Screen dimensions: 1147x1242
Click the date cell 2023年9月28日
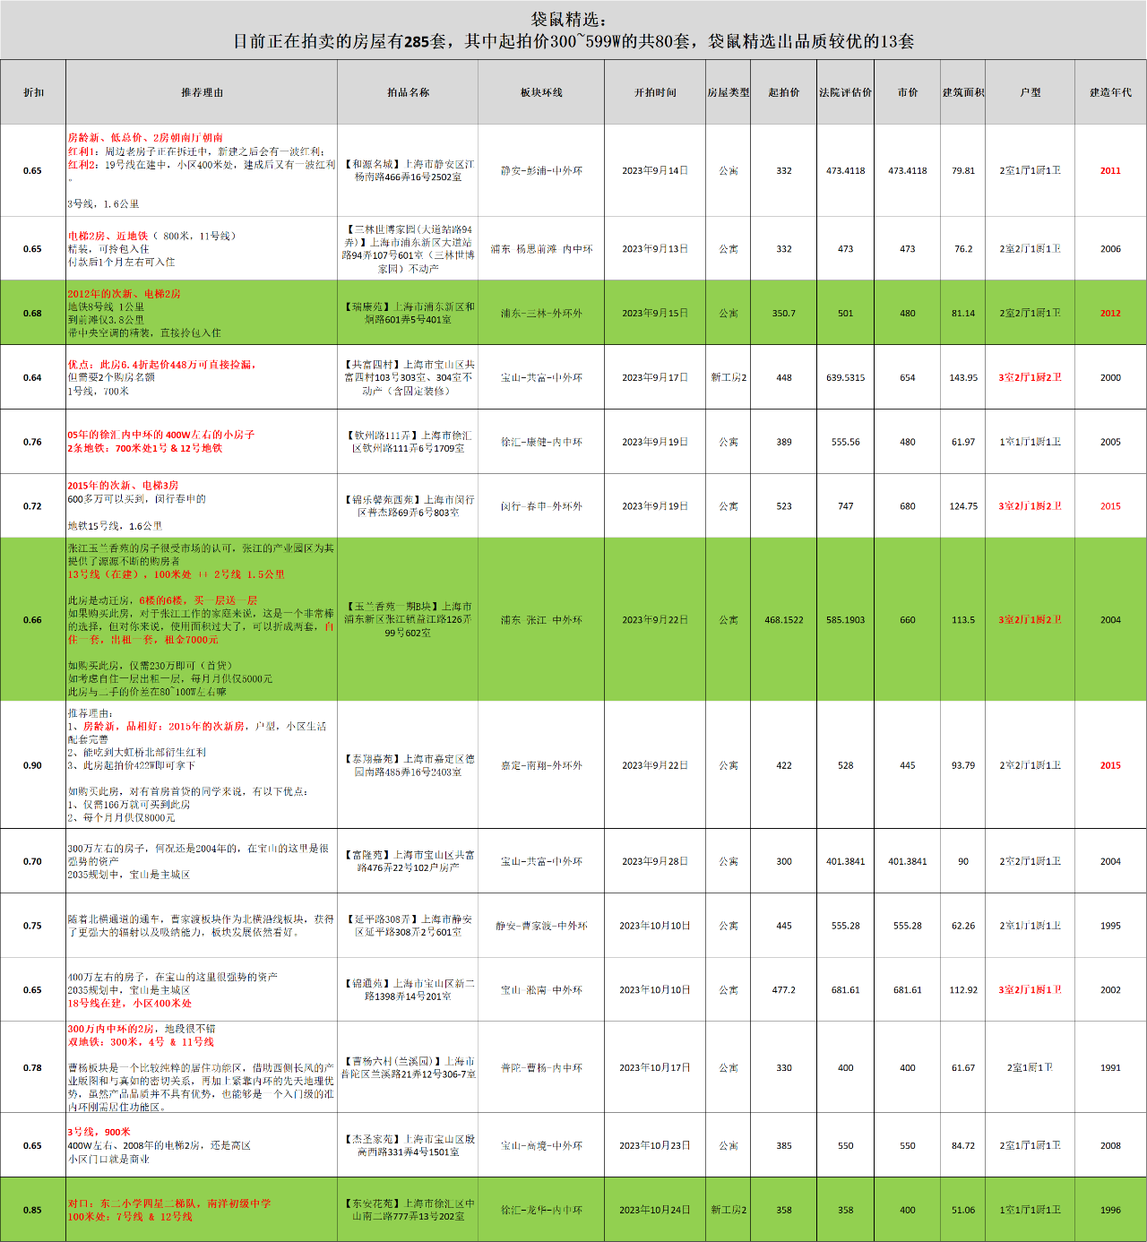(655, 861)
